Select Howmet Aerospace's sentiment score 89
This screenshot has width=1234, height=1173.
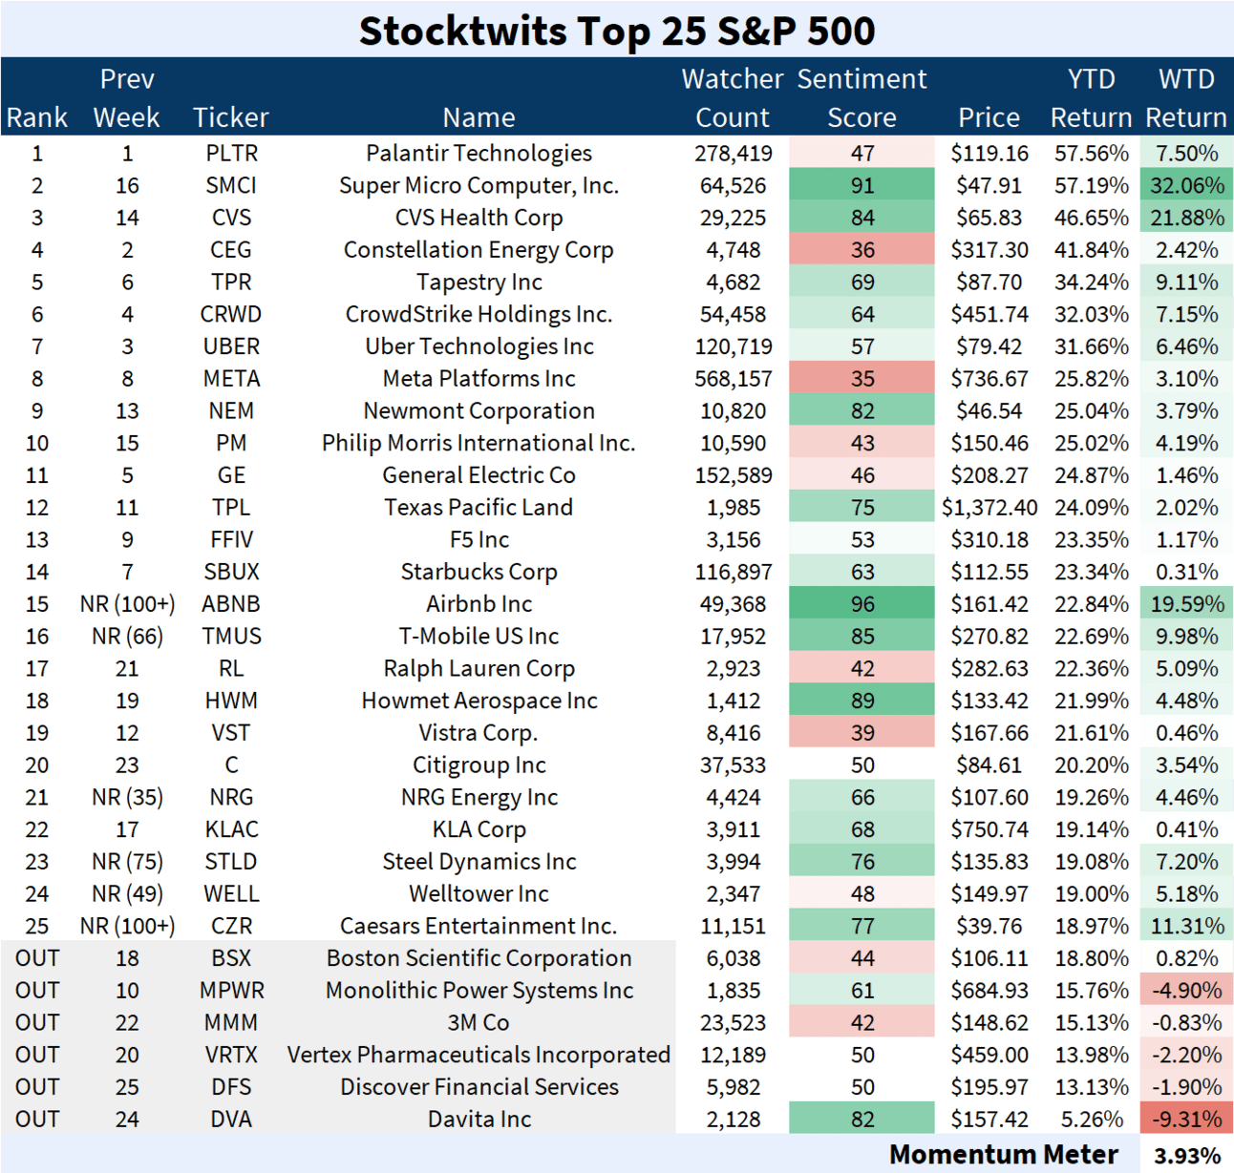coord(862,701)
